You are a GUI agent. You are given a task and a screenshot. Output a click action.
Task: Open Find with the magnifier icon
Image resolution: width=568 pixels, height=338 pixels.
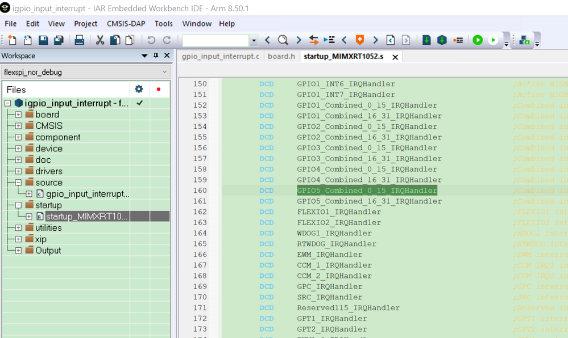(283, 40)
